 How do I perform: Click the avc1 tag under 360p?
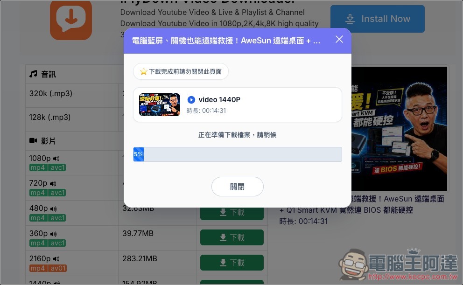57,243
